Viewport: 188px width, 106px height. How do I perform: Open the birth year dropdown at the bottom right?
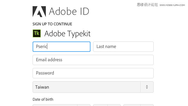click(138, 105)
